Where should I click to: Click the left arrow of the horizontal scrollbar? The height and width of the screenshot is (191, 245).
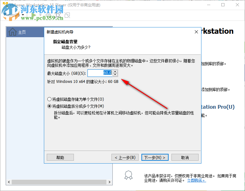coord(9,182)
